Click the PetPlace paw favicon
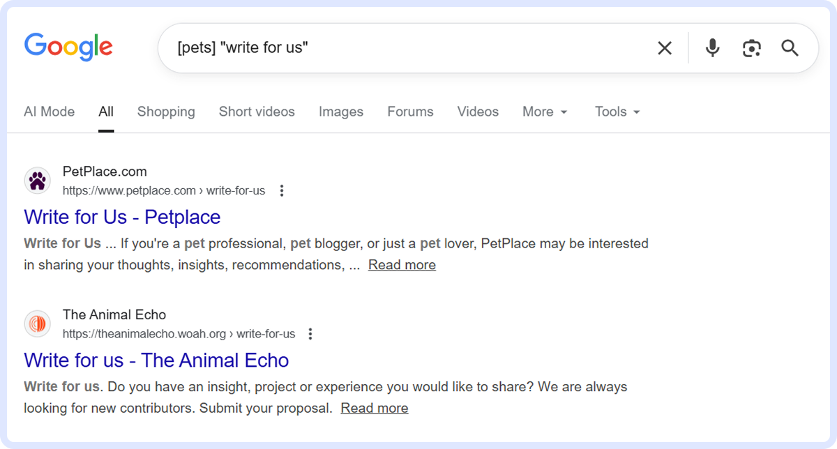 38,181
